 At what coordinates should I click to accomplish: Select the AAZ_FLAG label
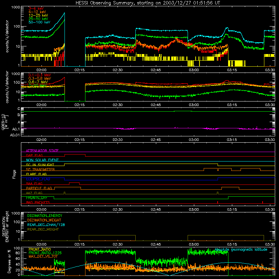pos(34,193)
